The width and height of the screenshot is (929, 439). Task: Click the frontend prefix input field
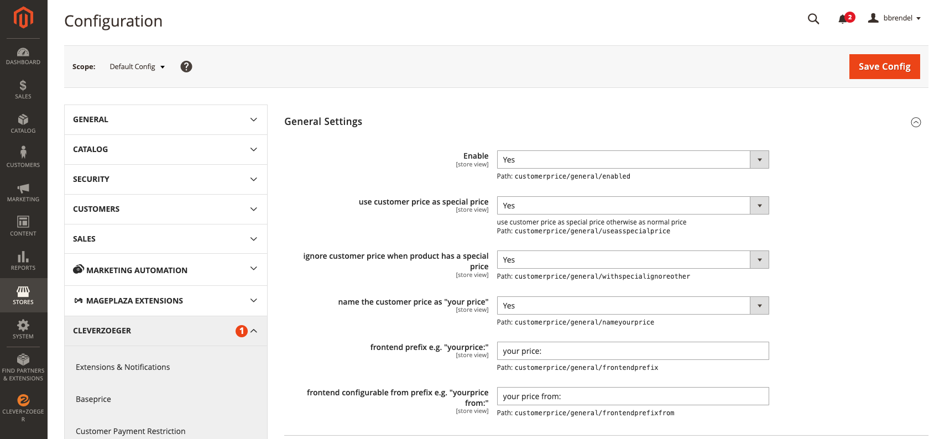(x=633, y=351)
